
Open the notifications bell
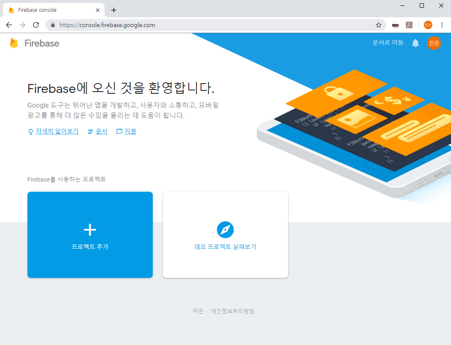415,43
